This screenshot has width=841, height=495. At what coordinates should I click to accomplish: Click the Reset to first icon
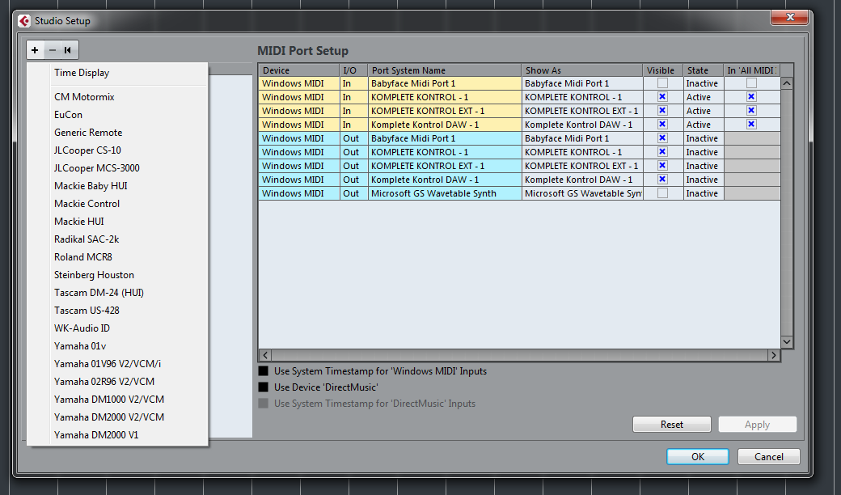click(x=68, y=50)
